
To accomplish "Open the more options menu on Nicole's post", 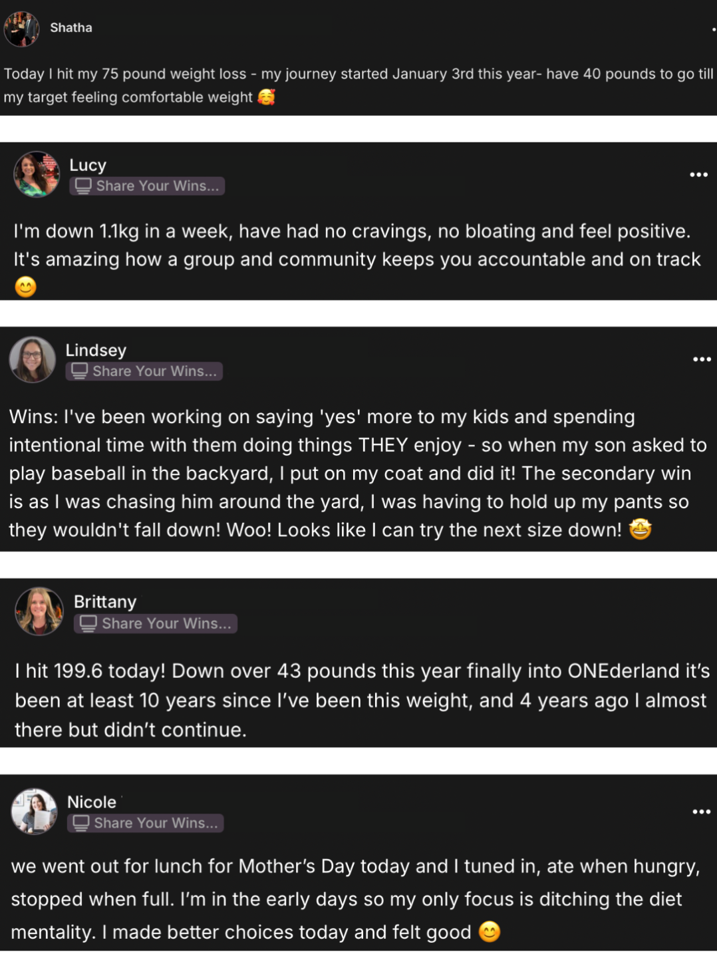I will tap(701, 812).
